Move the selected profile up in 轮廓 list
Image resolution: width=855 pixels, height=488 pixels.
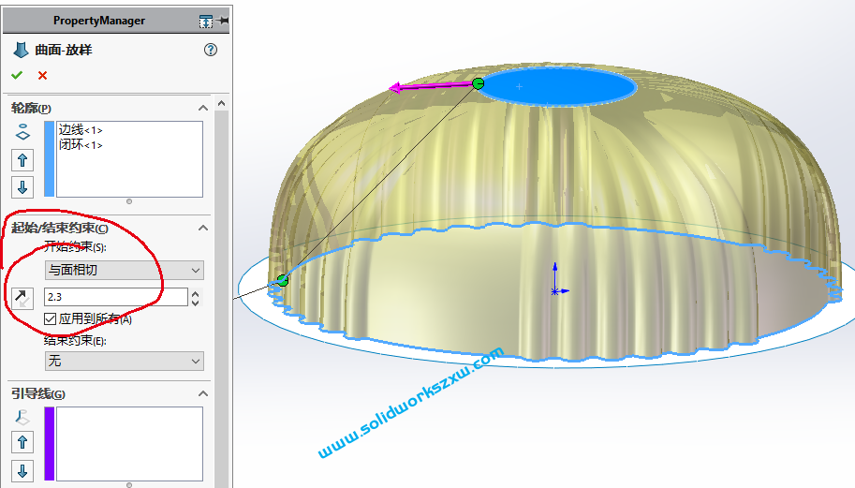[22, 160]
